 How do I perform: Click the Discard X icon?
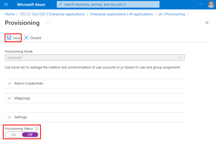coord(26,38)
